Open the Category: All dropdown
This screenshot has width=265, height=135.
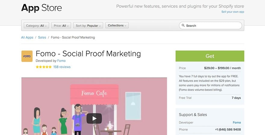[36, 26]
